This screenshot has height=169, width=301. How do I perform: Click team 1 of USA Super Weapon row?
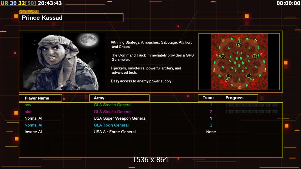(211, 118)
